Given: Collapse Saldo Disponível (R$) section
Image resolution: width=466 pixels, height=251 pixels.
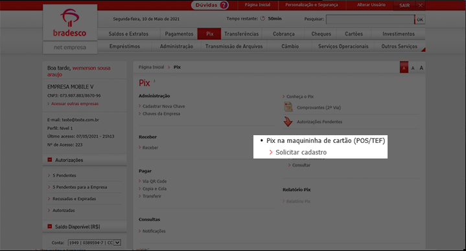Looking at the screenshot, I should [x=50, y=226].
